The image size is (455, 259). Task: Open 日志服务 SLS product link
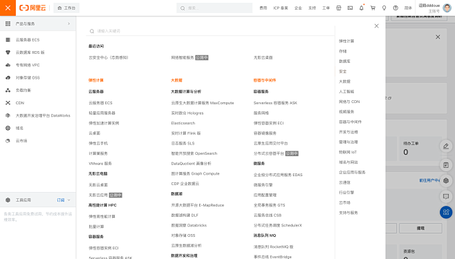point(183,144)
